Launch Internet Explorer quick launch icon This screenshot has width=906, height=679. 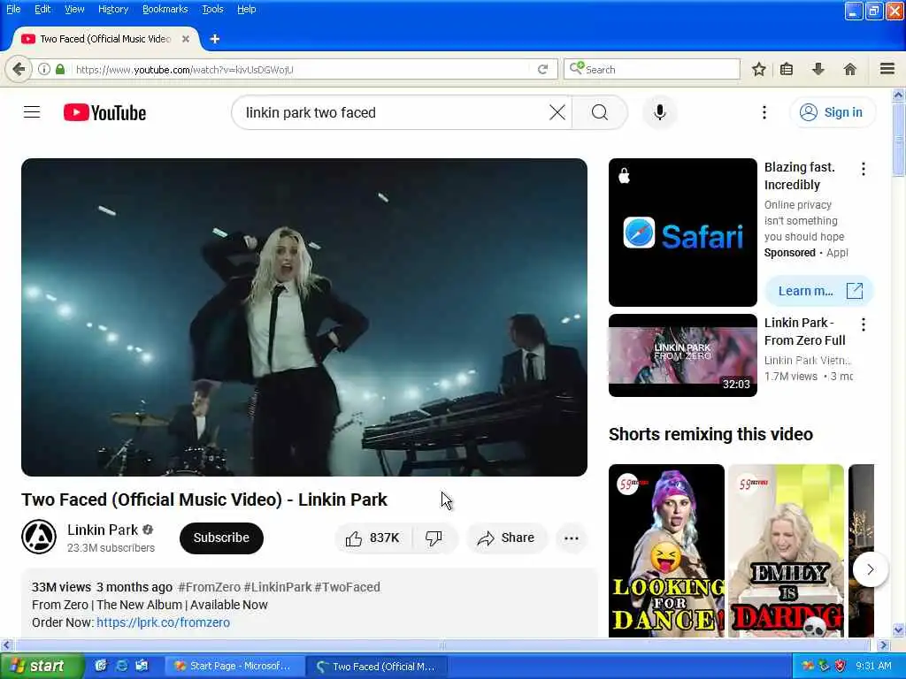click(121, 666)
